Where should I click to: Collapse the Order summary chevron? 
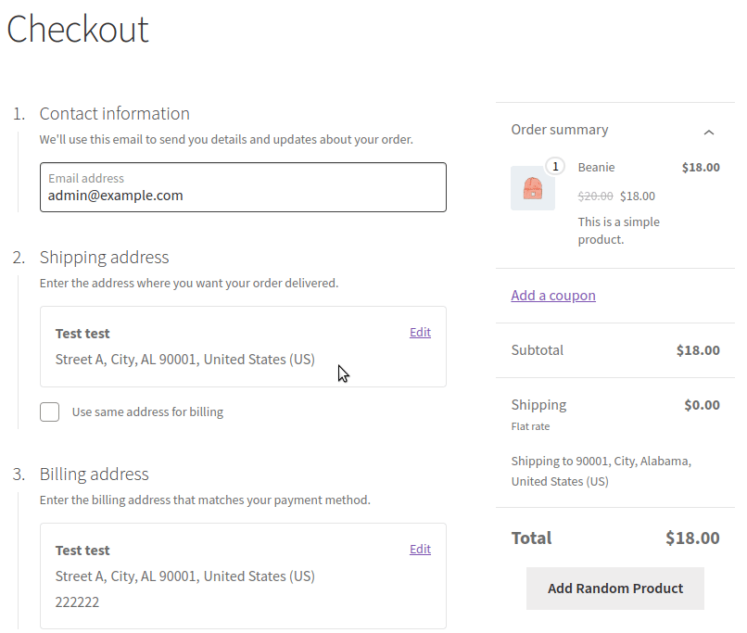709,132
